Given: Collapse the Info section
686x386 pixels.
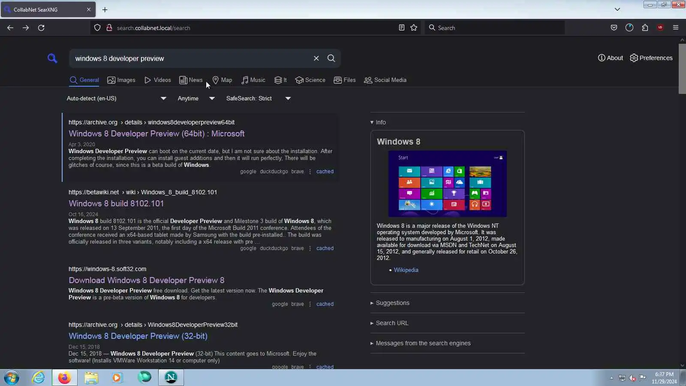Looking at the screenshot, I should 378,123.
